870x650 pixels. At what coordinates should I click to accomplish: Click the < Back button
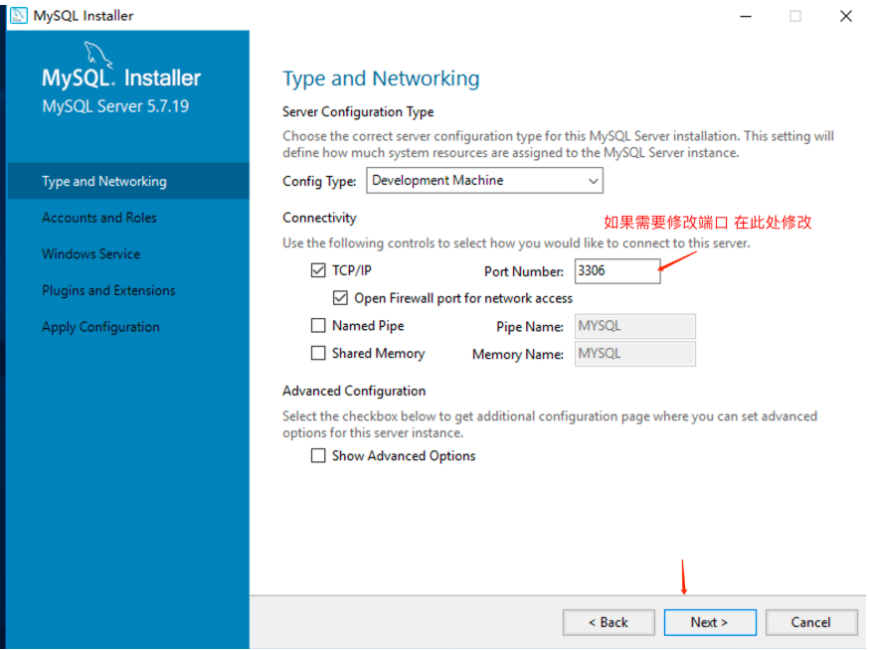tap(609, 622)
